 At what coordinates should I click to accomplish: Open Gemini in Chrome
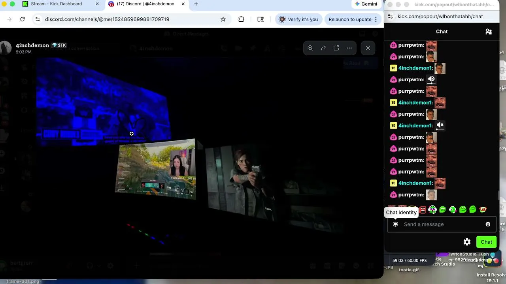pos(366,4)
